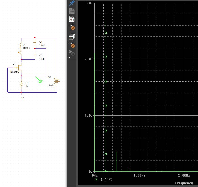Click the simulation results document icon
The height and width of the screenshot is (187, 198).
[x=72, y=19]
